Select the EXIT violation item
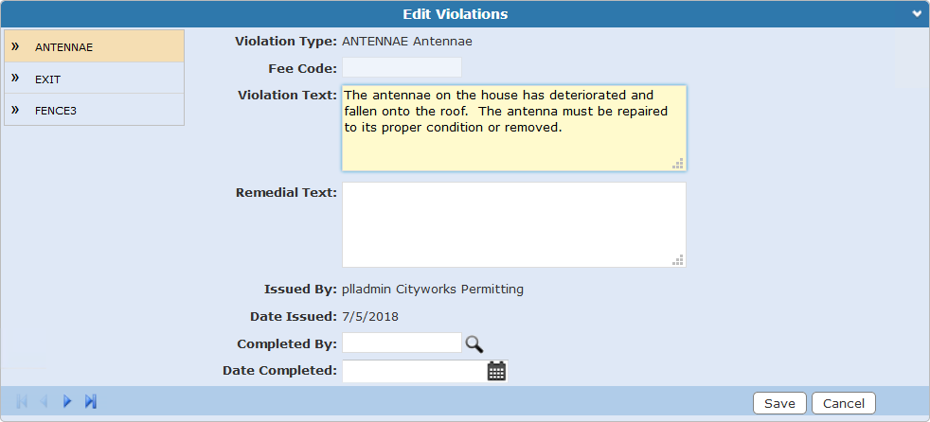This screenshot has width=930, height=422. coord(49,79)
